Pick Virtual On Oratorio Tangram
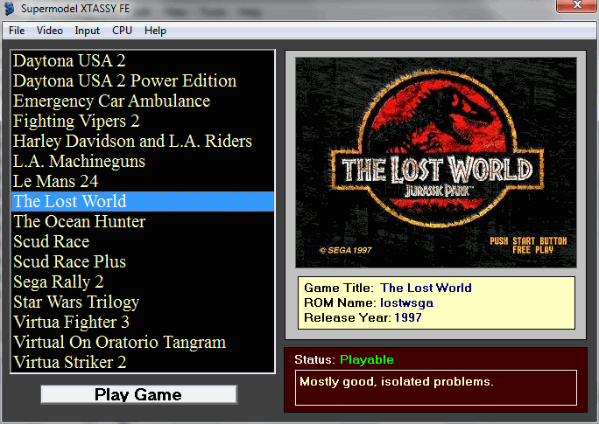Viewport: 599px width, 424px height. click(x=143, y=342)
